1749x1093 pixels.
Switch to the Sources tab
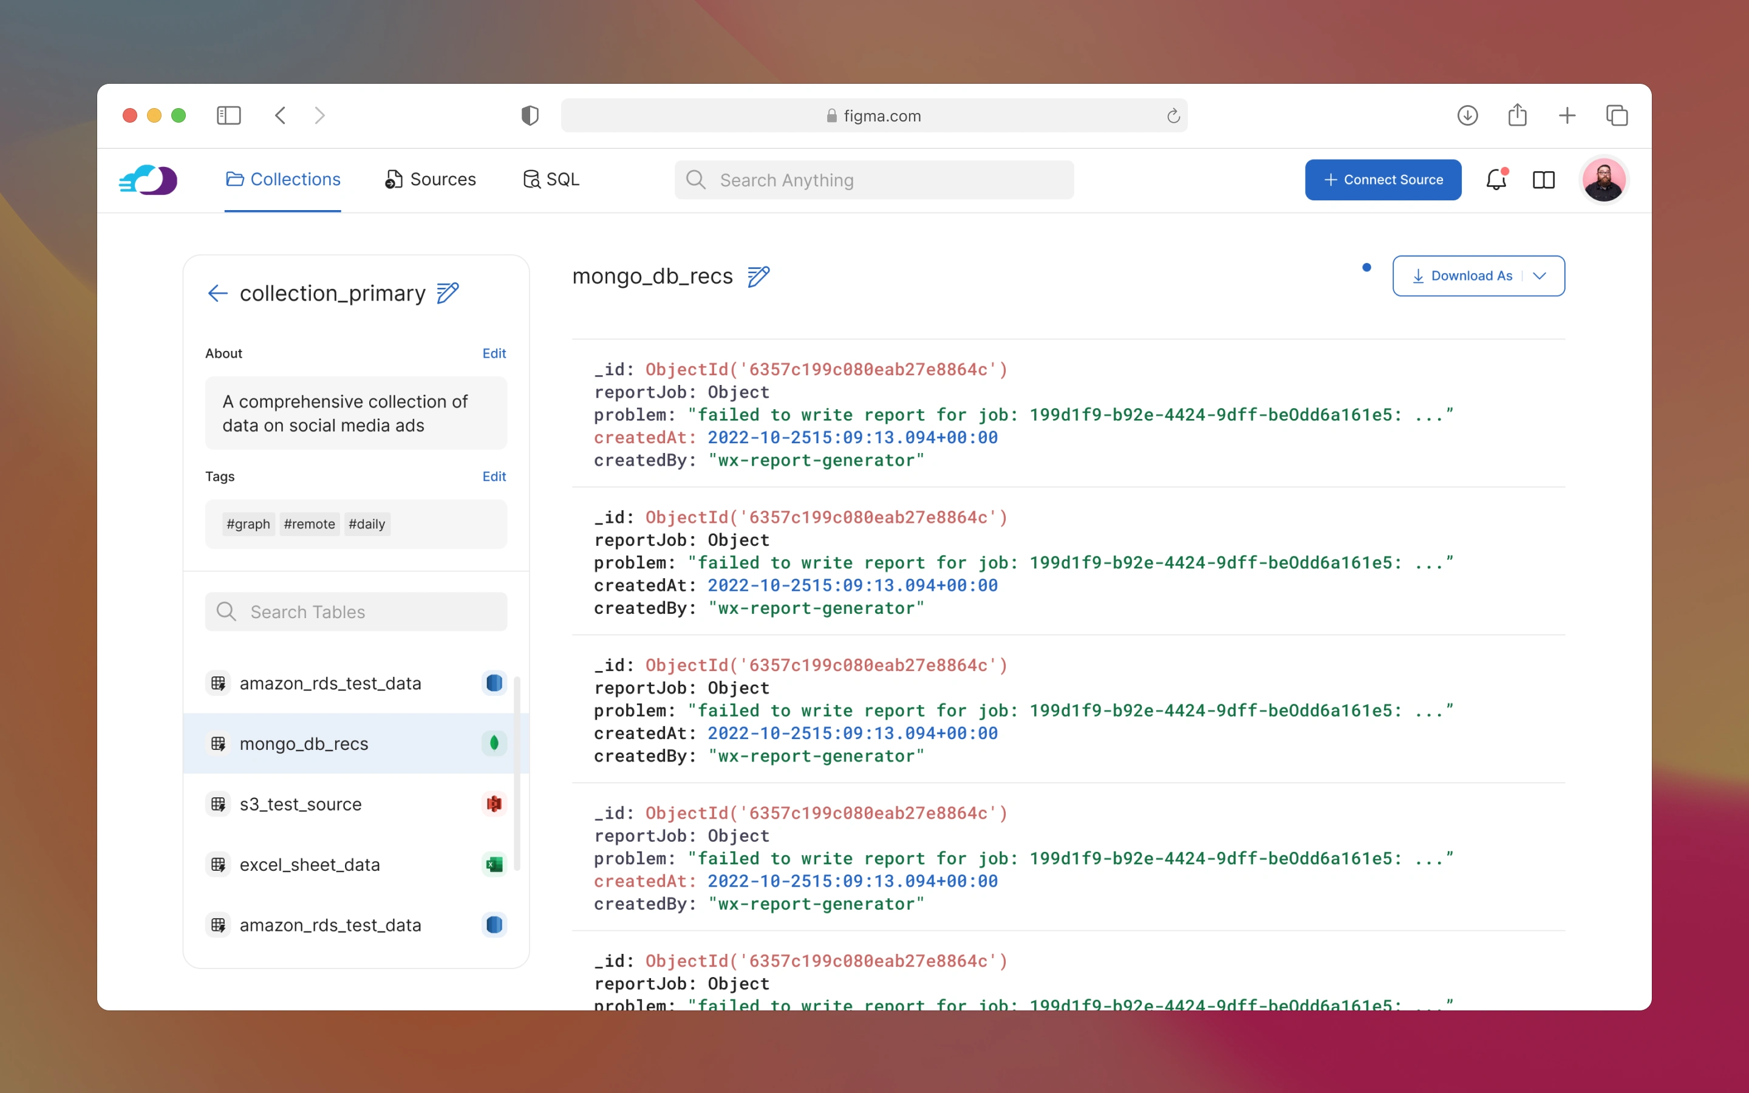click(x=430, y=179)
